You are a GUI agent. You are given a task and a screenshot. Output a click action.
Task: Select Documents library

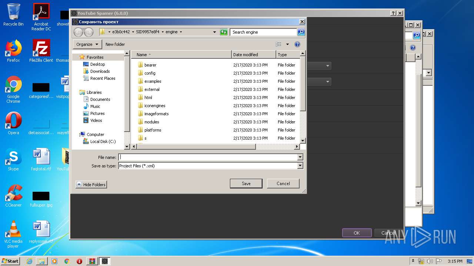pos(100,99)
